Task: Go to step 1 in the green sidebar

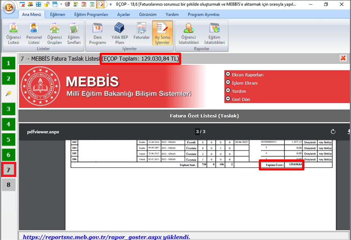Action: 9,63
